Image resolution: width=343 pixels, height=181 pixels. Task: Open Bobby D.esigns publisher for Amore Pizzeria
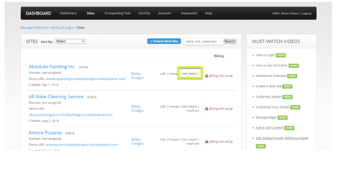(x=137, y=142)
